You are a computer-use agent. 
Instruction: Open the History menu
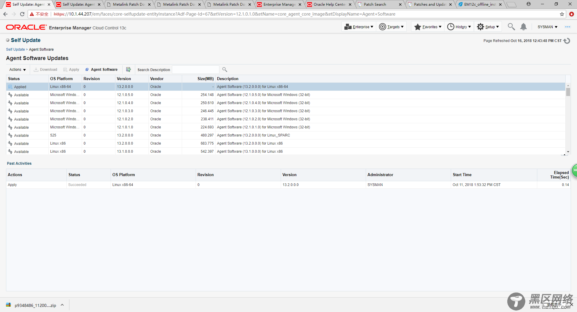pyautogui.click(x=459, y=27)
